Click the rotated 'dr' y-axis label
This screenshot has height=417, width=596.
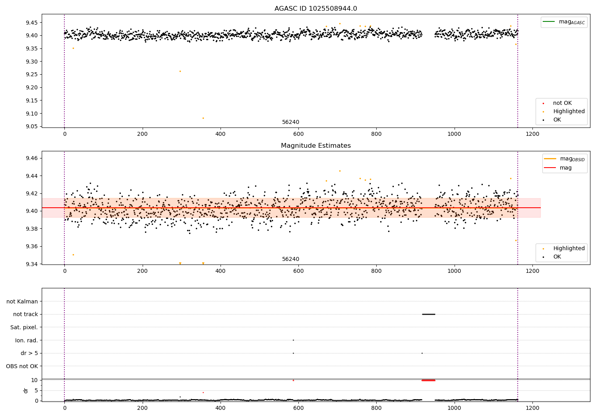click(26, 390)
